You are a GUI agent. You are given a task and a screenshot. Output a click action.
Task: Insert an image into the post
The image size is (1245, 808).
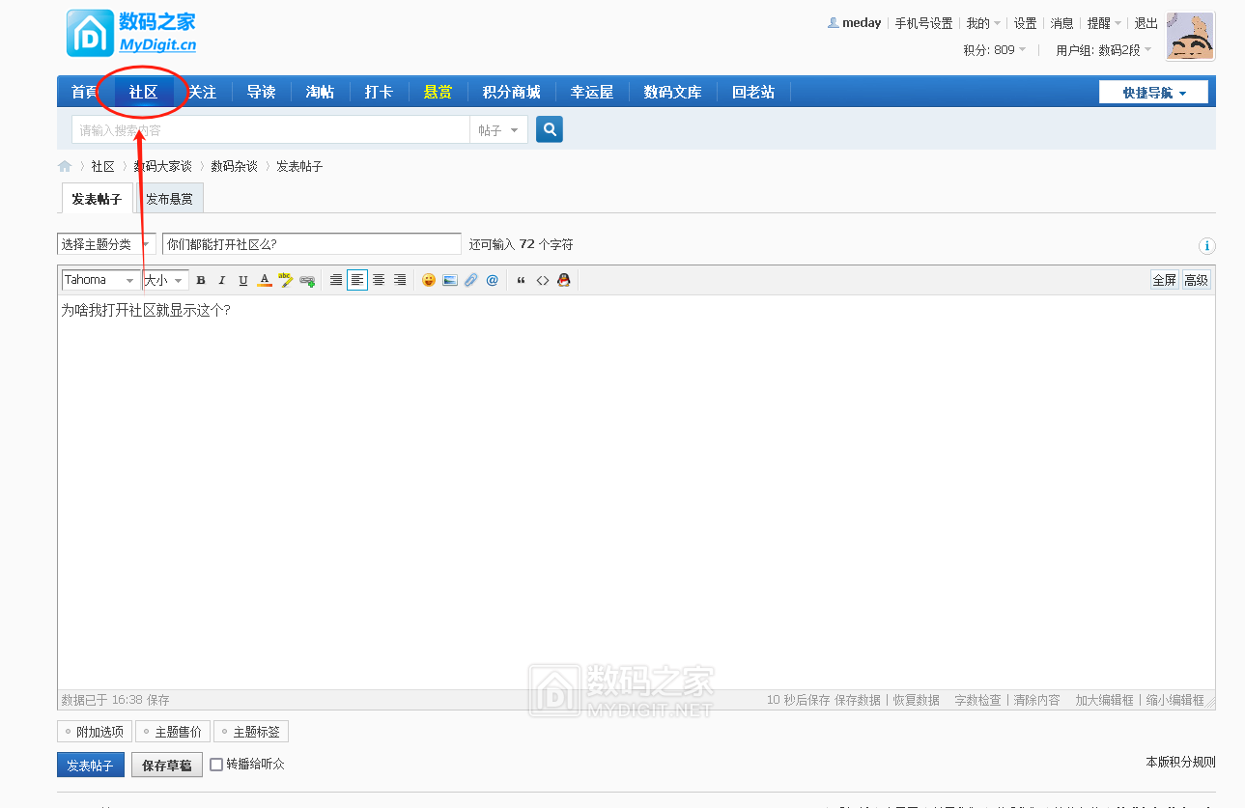click(x=450, y=280)
